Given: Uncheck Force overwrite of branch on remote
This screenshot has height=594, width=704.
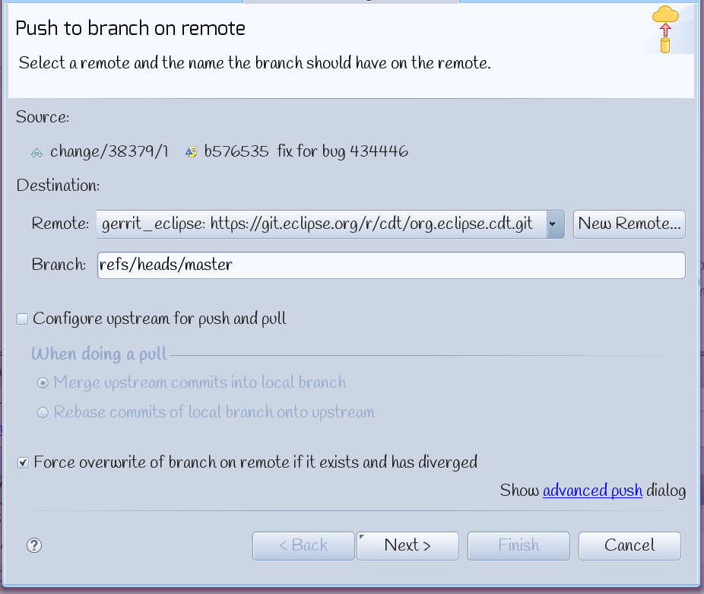Looking at the screenshot, I should point(23,462).
